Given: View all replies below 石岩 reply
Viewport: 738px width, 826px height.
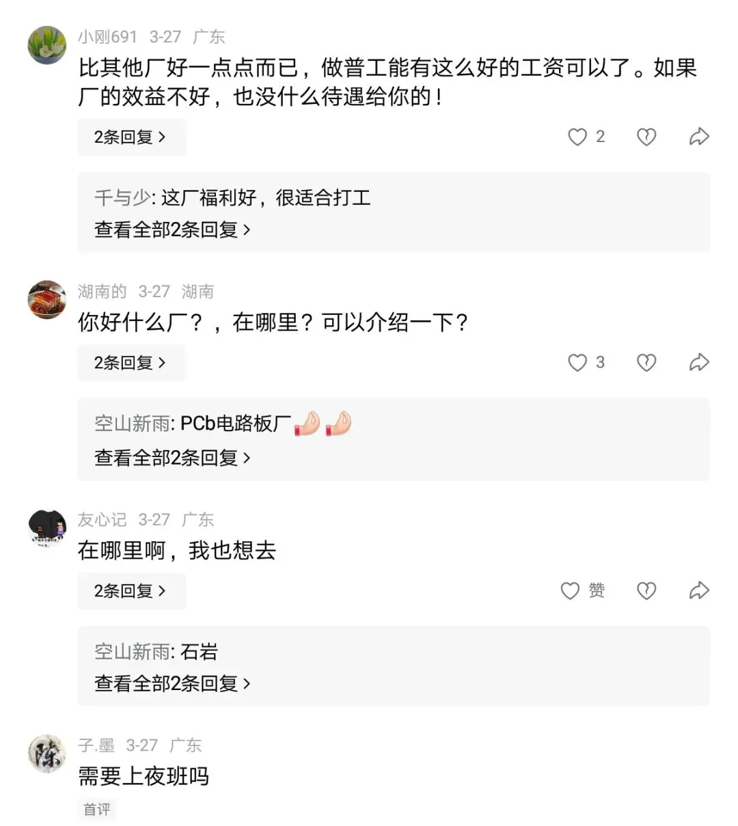Looking at the screenshot, I should point(172,683).
